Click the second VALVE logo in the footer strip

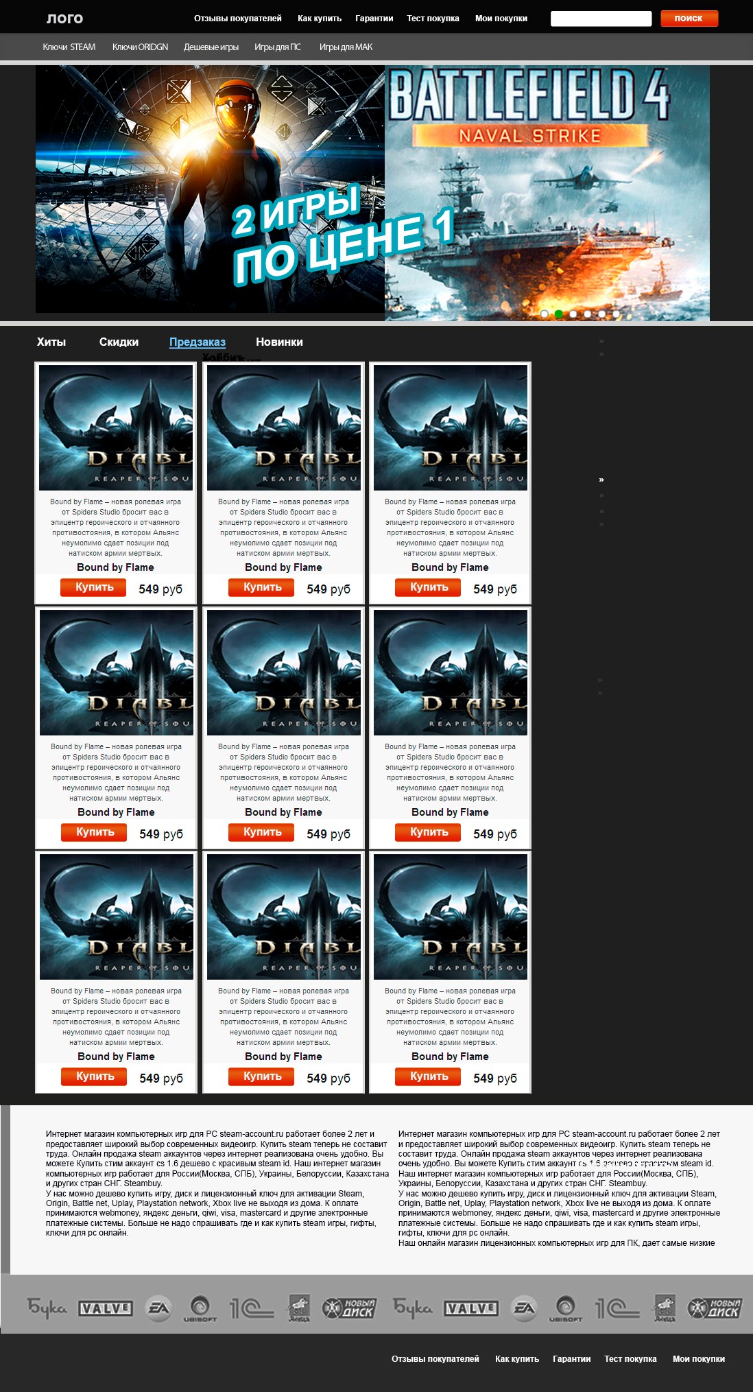tap(471, 1308)
